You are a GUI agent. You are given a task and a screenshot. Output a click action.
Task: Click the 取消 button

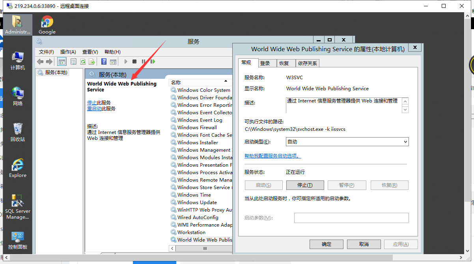364,244
